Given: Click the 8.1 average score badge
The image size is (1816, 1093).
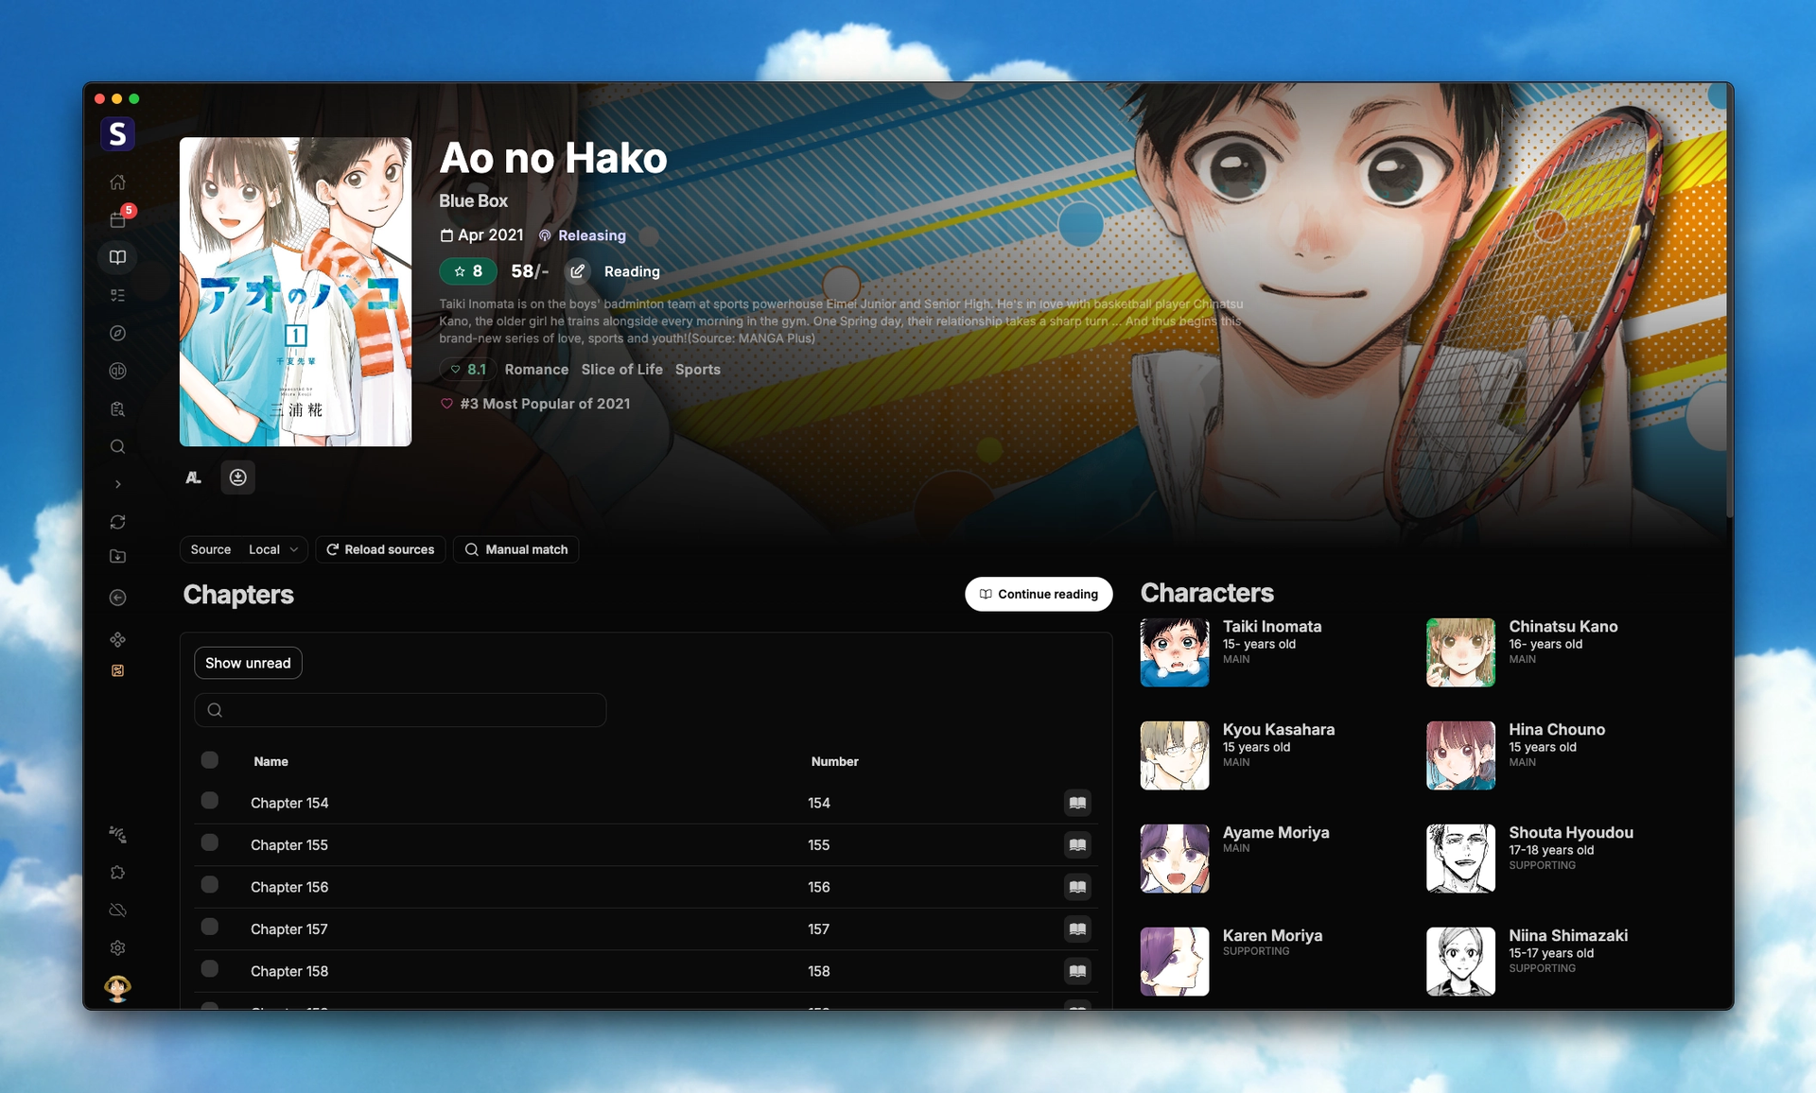Looking at the screenshot, I should click(468, 370).
